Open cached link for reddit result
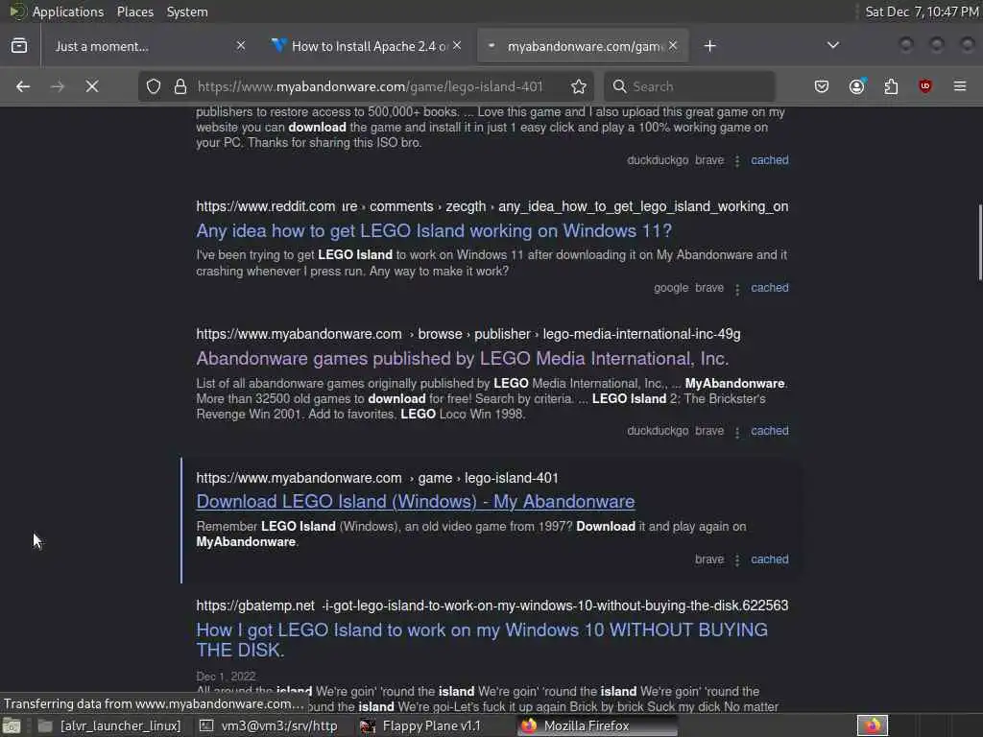The image size is (983, 737). pos(769,288)
